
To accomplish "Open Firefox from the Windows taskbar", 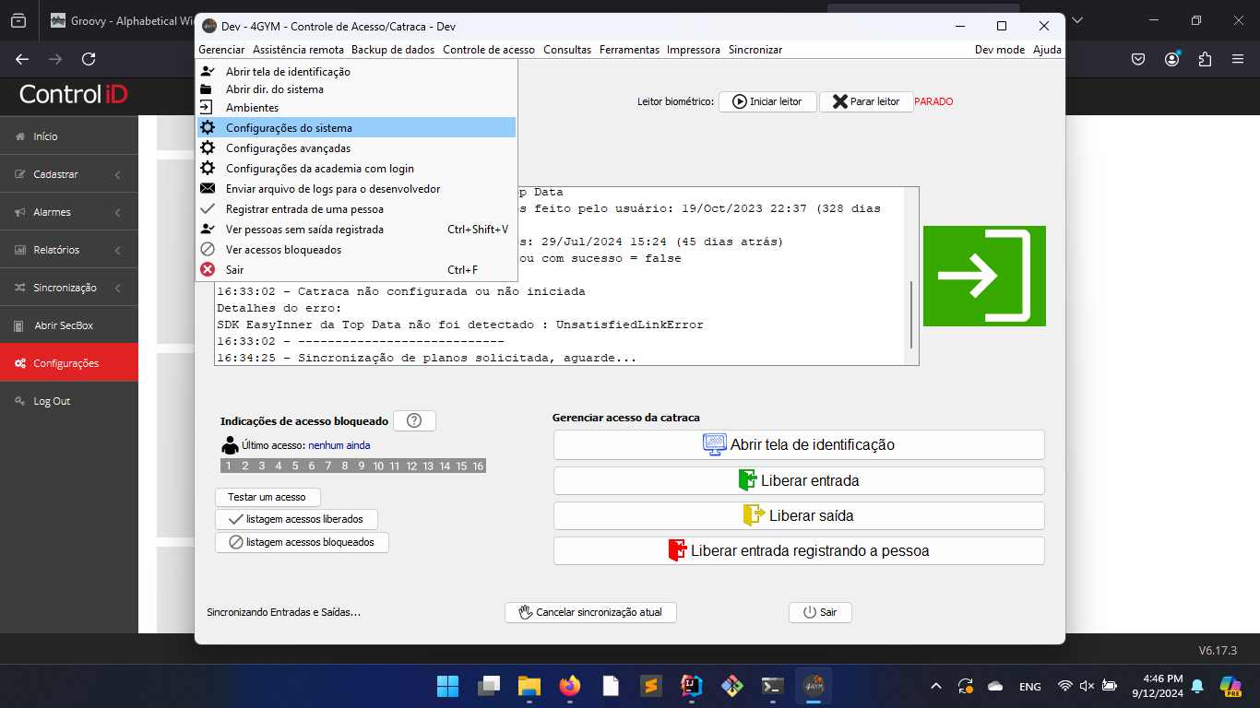I will click(570, 686).
